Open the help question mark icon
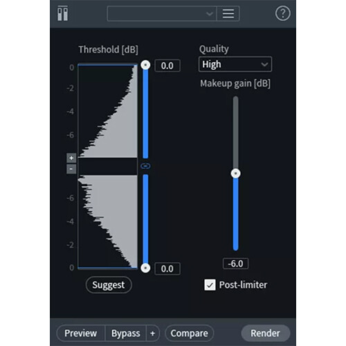Screen dimensions: 346x346 (x=283, y=14)
